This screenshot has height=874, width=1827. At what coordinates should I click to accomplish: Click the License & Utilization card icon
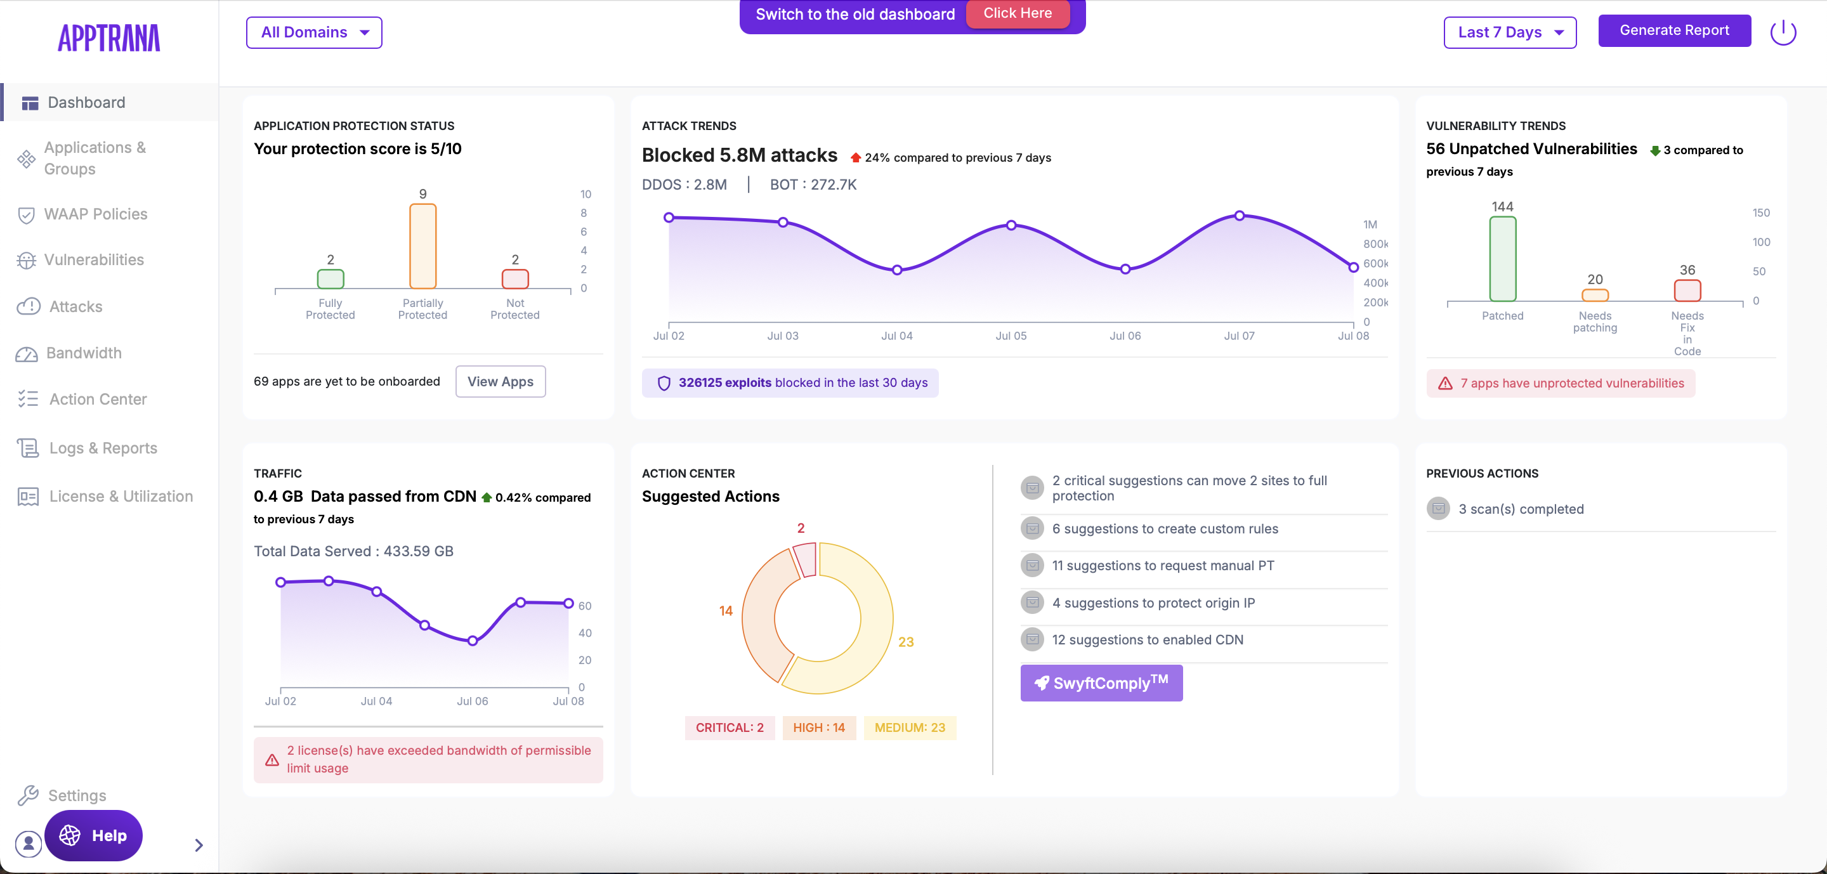28,496
